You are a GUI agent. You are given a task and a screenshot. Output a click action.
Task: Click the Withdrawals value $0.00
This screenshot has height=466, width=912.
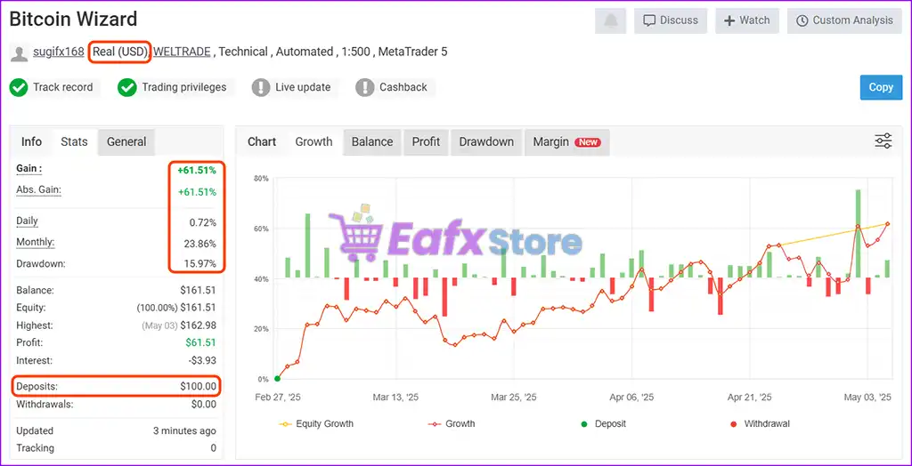point(204,405)
